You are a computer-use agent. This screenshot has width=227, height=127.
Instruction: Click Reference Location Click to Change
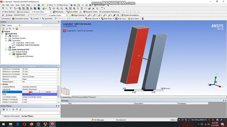point(39,77)
